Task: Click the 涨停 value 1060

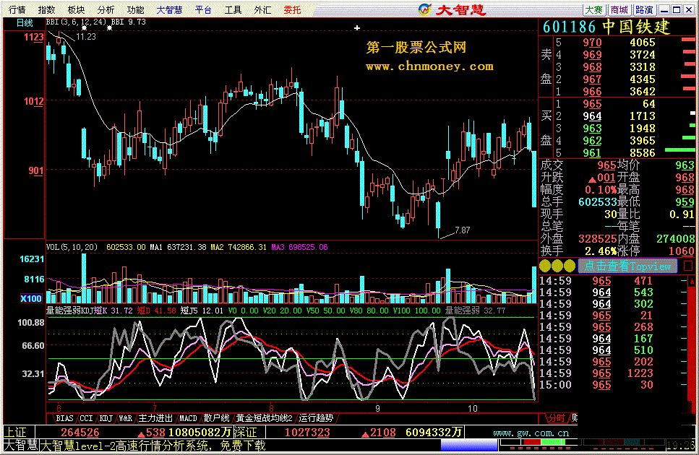Action: [681, 251]
